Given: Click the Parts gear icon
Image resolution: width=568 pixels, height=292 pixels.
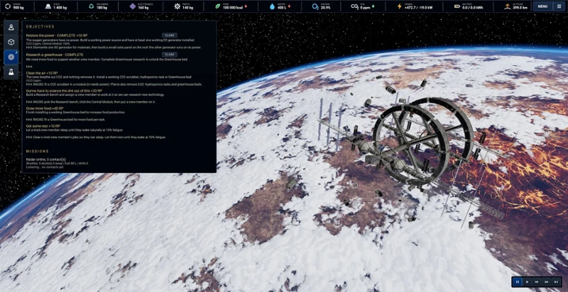Looking at the screenshot, I should click(177, 6).
